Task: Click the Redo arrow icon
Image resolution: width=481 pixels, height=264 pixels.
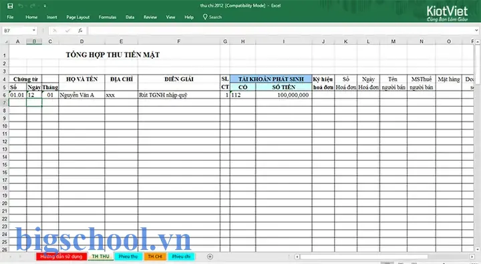Action: (x=33, y=6)
